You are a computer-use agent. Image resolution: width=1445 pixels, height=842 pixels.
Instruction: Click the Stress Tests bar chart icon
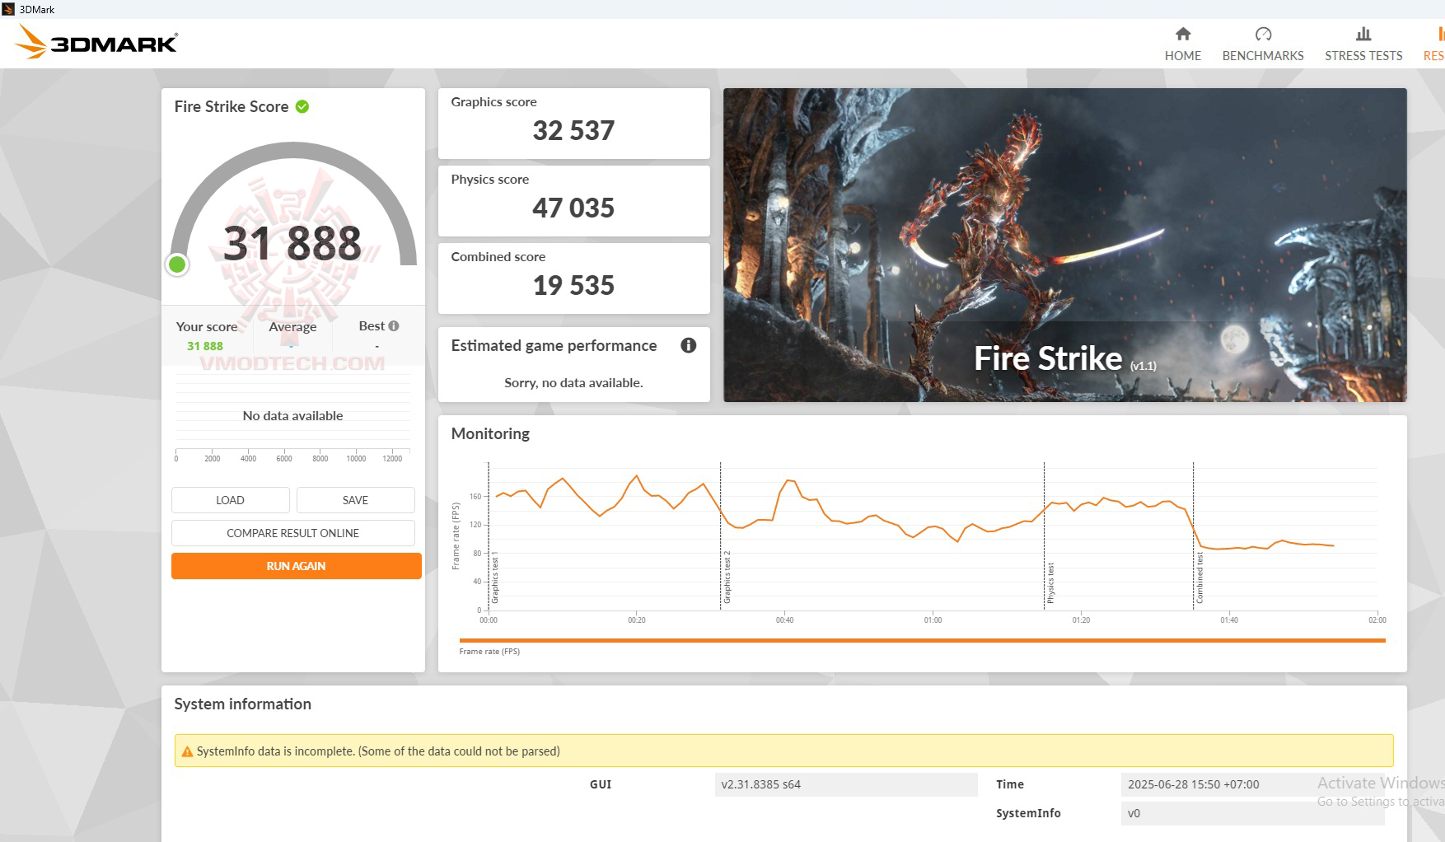(1363, 35)
